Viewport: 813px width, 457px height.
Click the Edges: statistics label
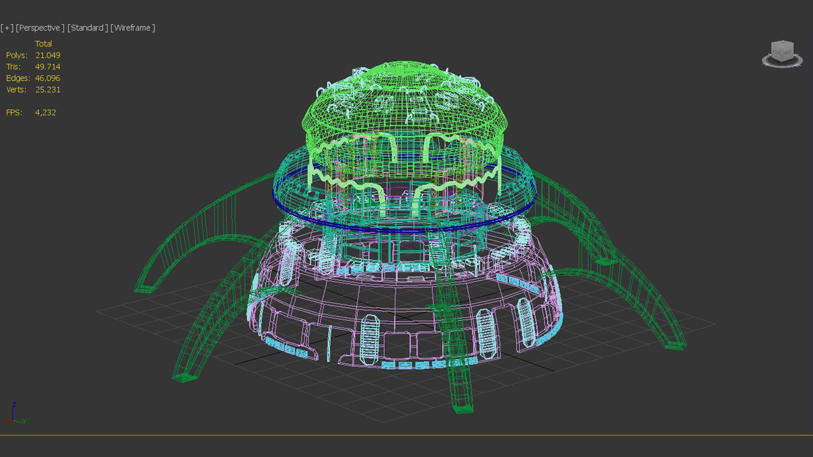coord(18,78)
